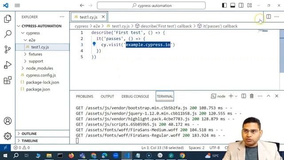Open terminal panel More Actions ellipsis

tap(260, 96)
